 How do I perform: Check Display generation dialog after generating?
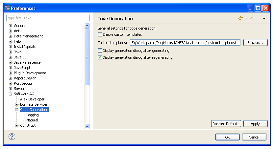(x=100, y=51)
